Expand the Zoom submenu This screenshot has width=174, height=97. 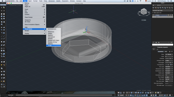[35, 9]
